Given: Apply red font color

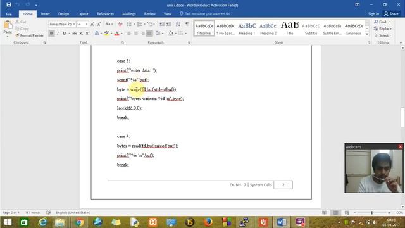Looking at the screenshot, I should 116,34.
